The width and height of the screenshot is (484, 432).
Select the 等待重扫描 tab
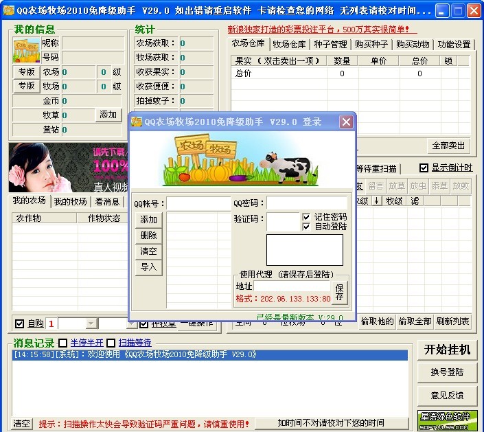click(x=376, y=168)
